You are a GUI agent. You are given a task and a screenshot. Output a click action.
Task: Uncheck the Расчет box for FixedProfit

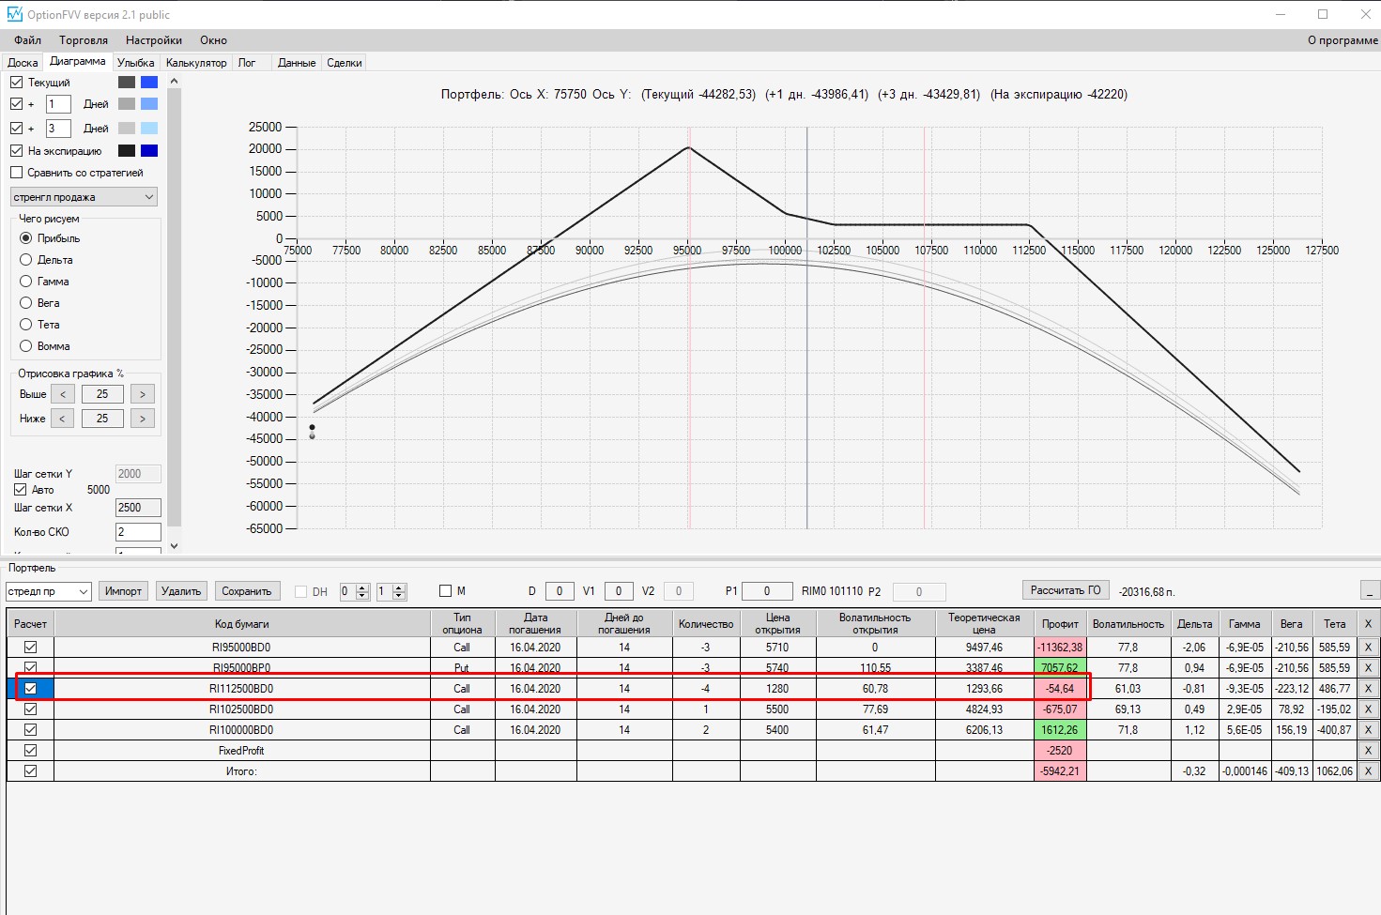31,751
